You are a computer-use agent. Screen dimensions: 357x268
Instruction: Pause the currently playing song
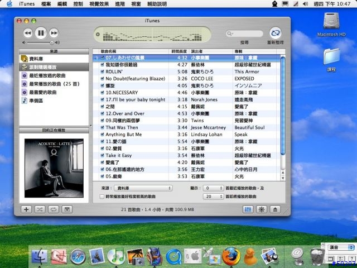(x=41, y=33)
